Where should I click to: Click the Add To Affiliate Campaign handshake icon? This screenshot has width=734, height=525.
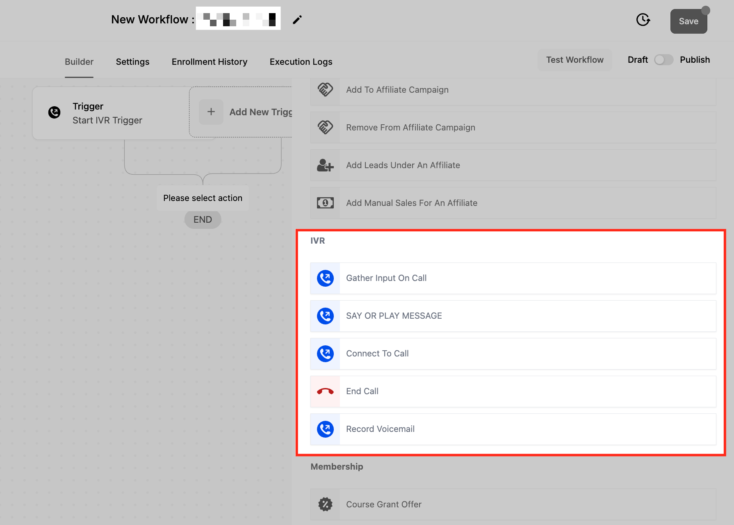click(x=325, y=90)
